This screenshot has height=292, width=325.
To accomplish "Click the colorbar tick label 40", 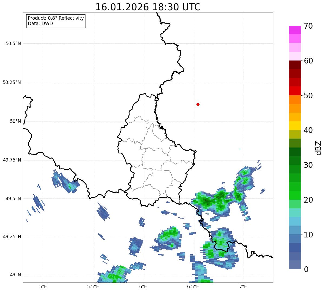I will [x=308, y=130].
